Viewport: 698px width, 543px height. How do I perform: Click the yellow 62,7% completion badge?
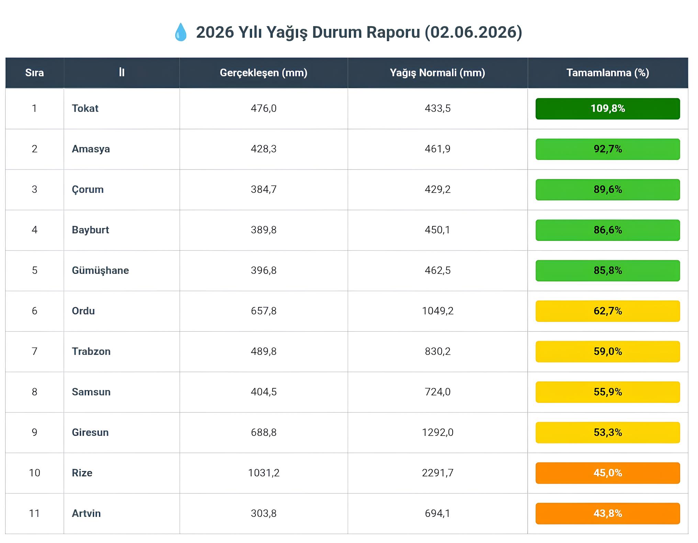click(608, 311)
